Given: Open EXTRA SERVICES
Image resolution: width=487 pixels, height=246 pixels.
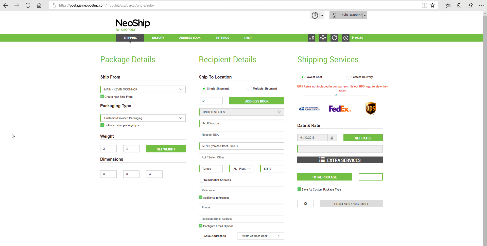Looking at the screenshot, I should tap(340, 160).
